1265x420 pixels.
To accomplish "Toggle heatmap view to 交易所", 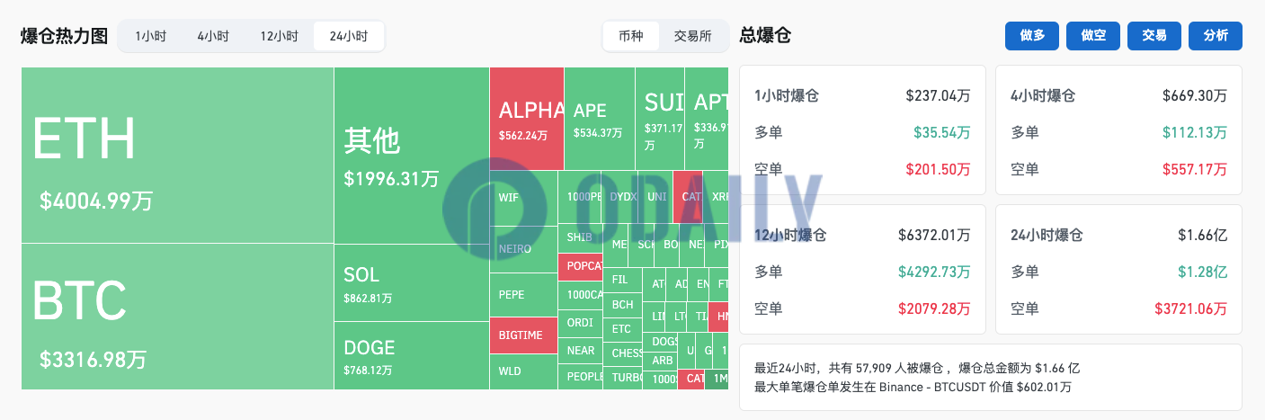I will click(692, 36).
